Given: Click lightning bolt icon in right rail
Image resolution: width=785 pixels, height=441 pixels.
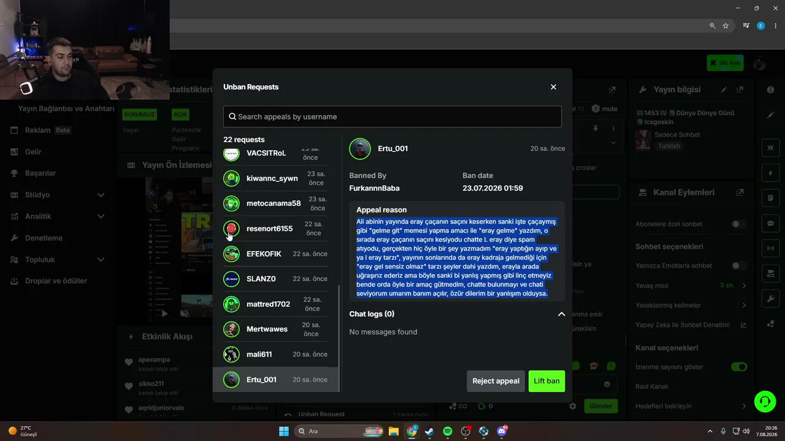Looking at the screenshot, I should point(771,173).
